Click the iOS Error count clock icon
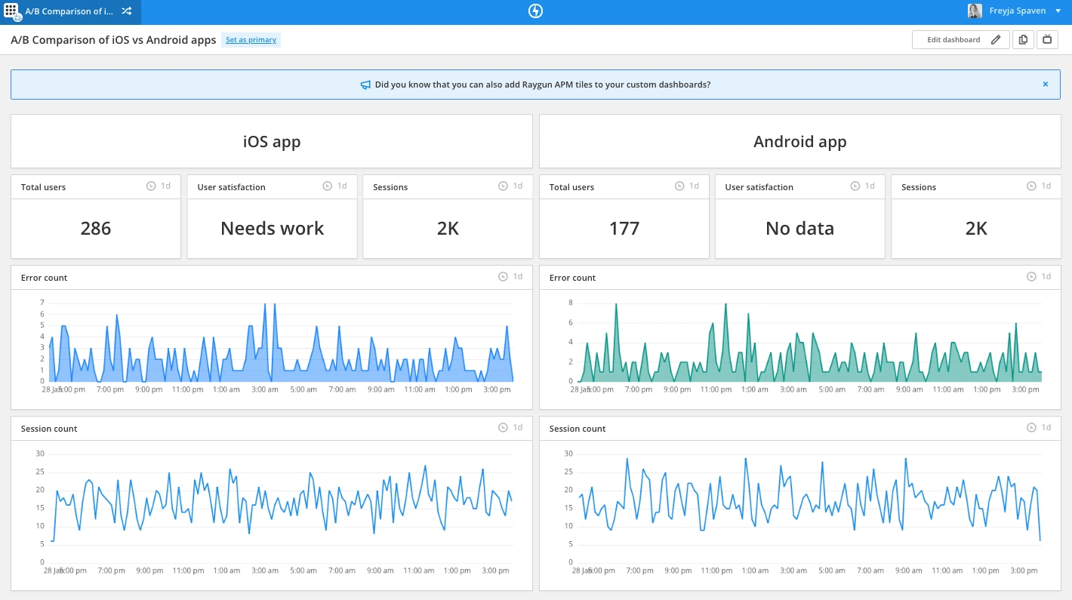 click(503, 277)
